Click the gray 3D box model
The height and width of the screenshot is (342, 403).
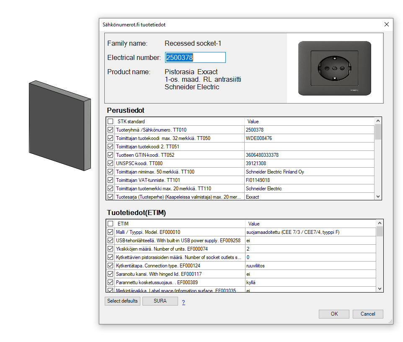coord(59,125)
